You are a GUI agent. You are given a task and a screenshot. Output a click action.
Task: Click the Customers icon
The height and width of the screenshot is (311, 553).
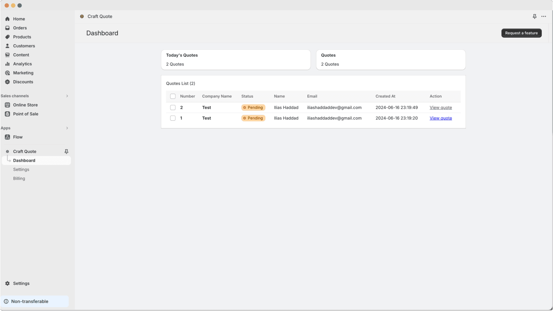[8, 46]
